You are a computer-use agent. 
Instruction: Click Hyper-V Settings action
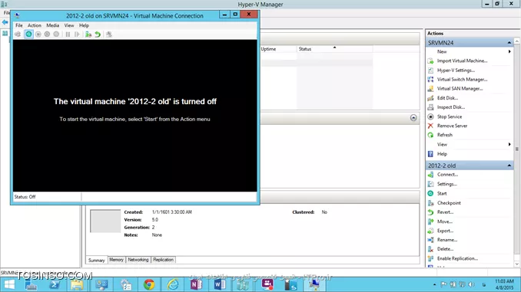point(456,71)
